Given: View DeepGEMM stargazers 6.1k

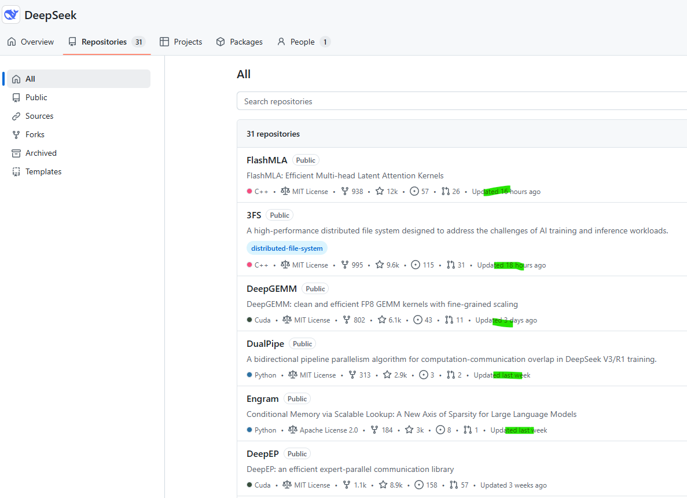Looking at the screenshot, I should [x=390, y=320].
